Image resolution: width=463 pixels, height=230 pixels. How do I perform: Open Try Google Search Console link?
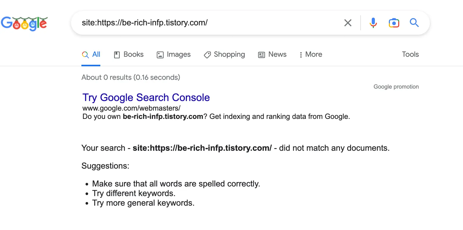146,98
